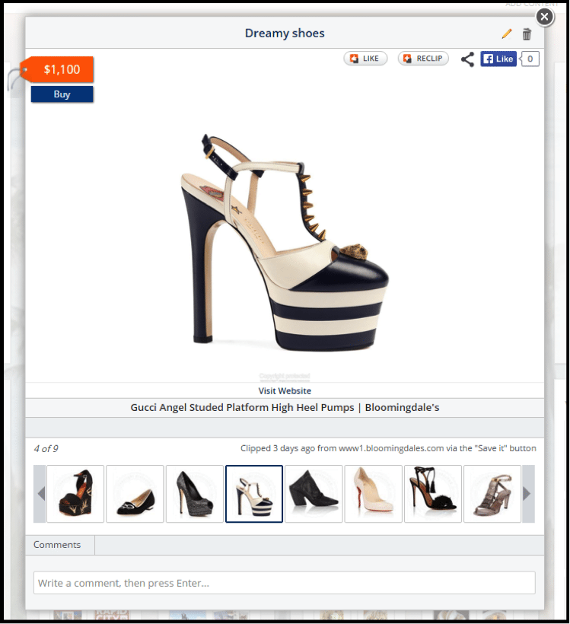This screenshot has width=570, height=624.
Task: Click the share icon
Action: click(467, 59)
